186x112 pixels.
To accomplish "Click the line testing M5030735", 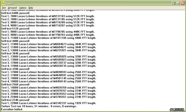I will click(x=49, y=66).
